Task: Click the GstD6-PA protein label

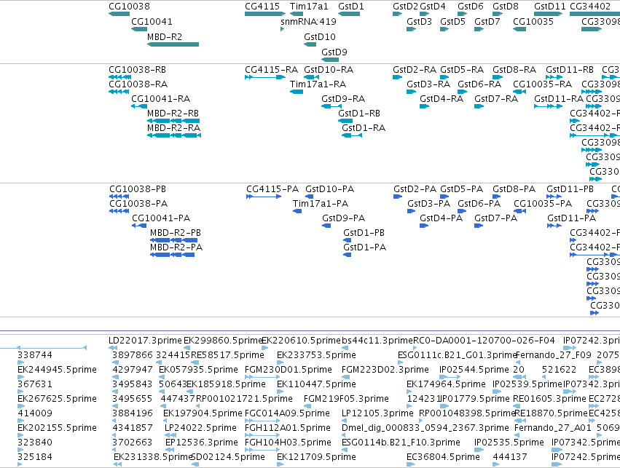Action: click(479, 205)
